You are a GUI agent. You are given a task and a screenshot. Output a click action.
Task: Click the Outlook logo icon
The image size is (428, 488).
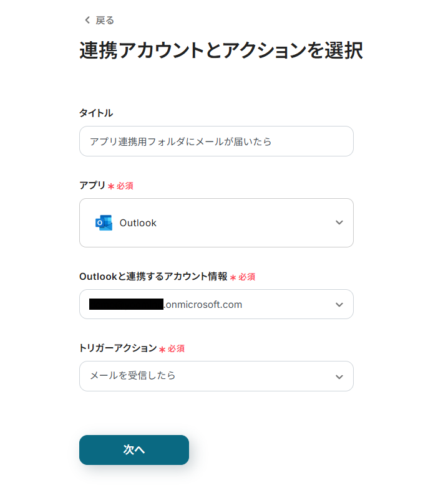click(104, 222)
